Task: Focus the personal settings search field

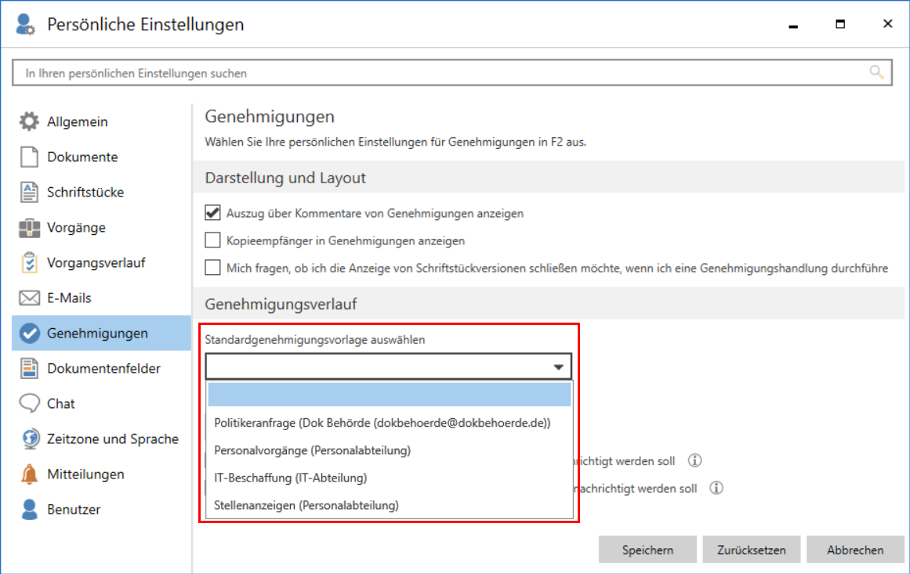Action: click(452, 73)
